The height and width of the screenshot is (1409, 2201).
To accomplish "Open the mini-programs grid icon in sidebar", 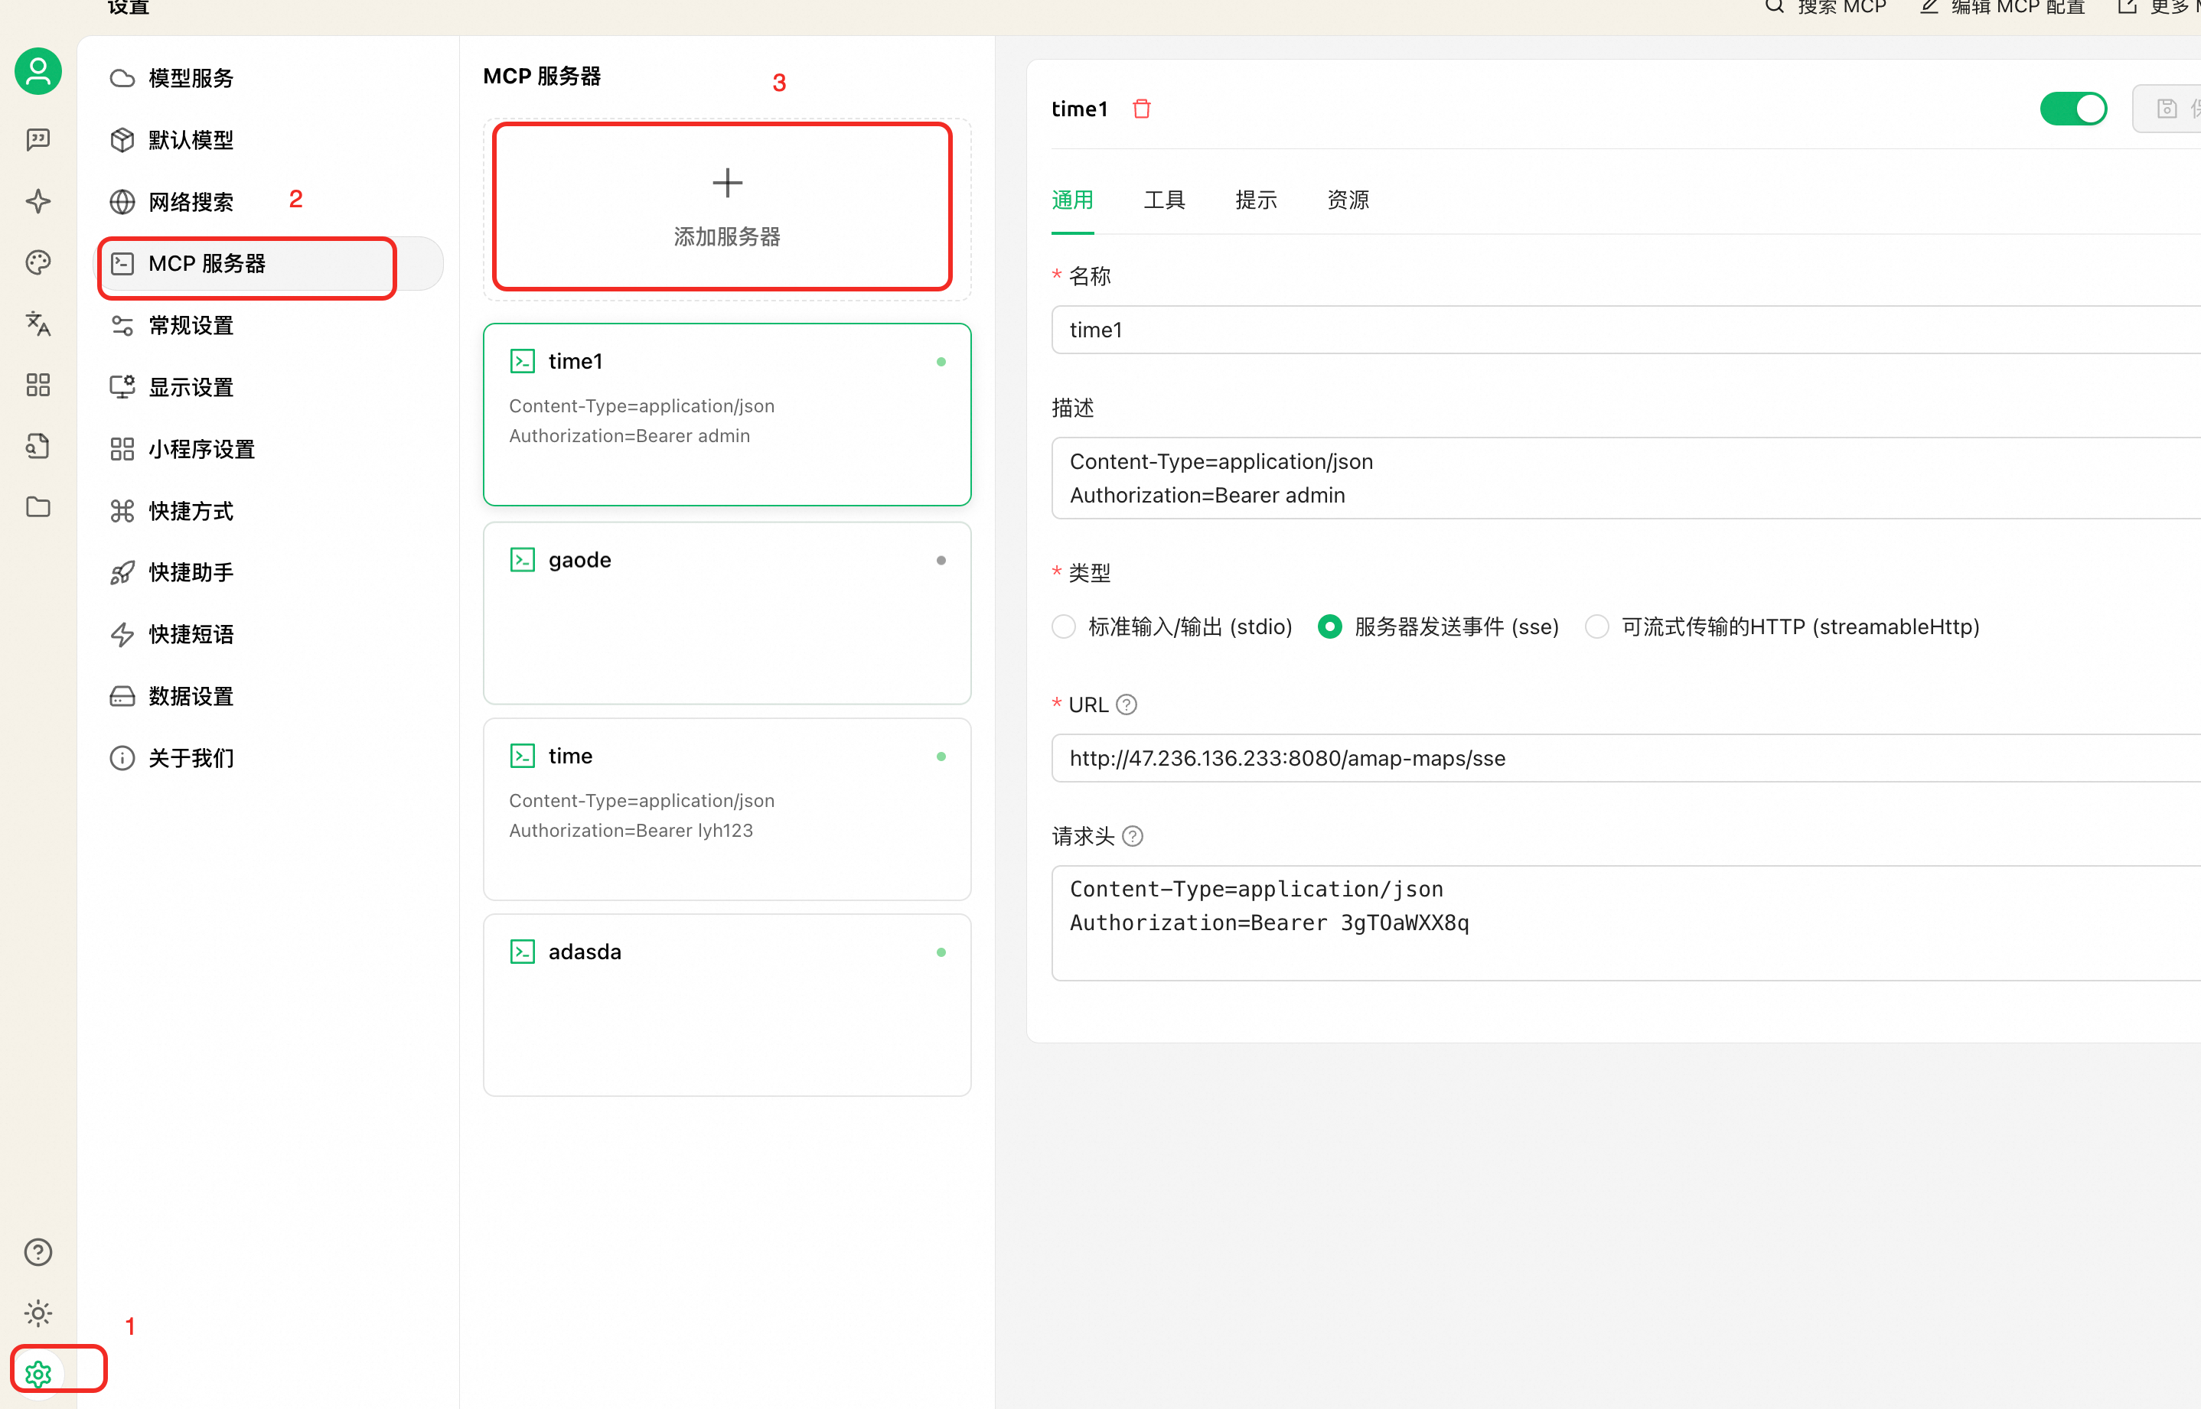I will 37,384.
